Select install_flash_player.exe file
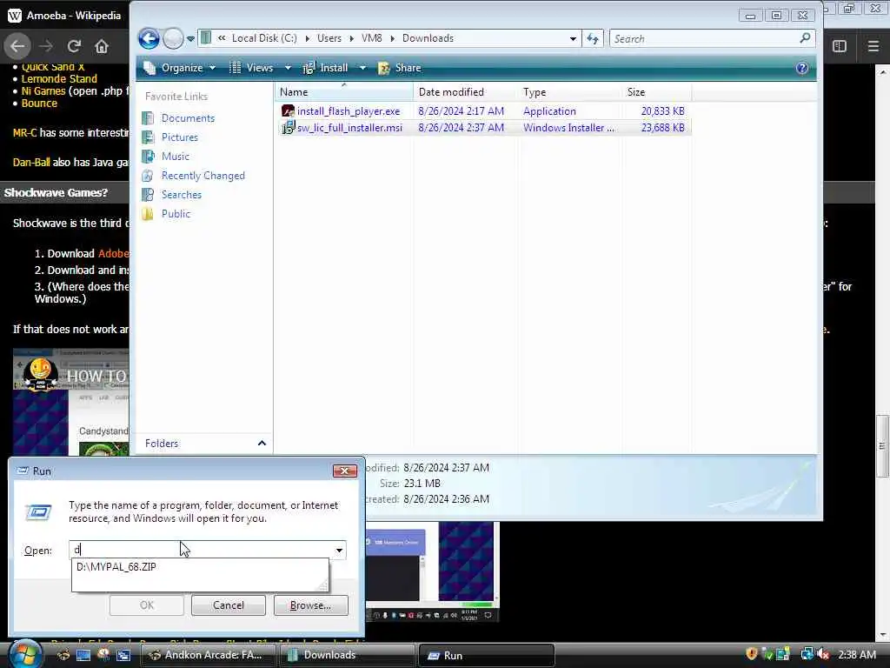The image size is (890, 668). pos(348,111)
